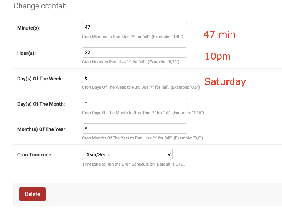The height and width of the screenshot is (219, 282).
Task: Click the Asia/Seoul dropdown chevron arrow
Action: (x=169, y=154)
